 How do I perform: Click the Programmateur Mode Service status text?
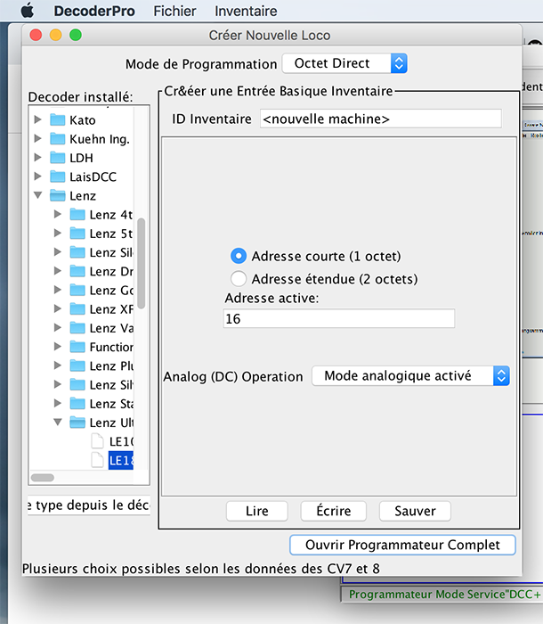[x=444, y=595]
